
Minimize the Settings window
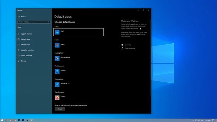pyautogui.click(x=138, y=10)
